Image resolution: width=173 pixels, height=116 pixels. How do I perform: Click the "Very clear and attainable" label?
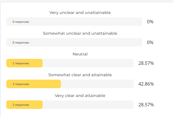tap(80, 96)
